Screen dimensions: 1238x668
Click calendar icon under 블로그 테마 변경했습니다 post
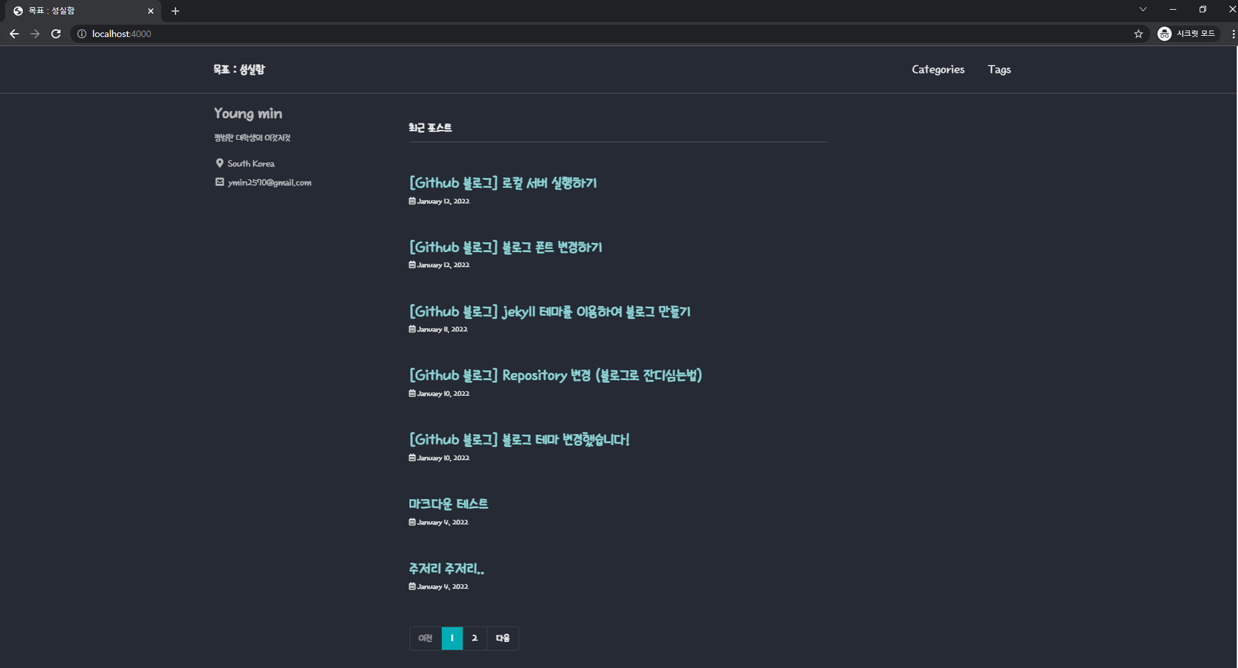[x=412, y=457]
